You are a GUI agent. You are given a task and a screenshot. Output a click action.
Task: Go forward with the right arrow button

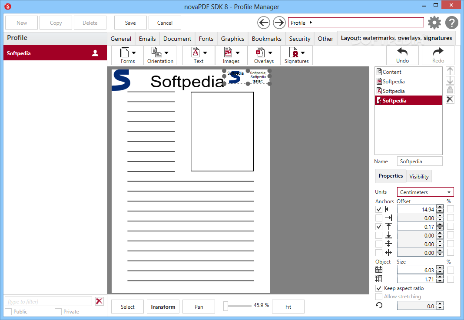coord(279,23)
